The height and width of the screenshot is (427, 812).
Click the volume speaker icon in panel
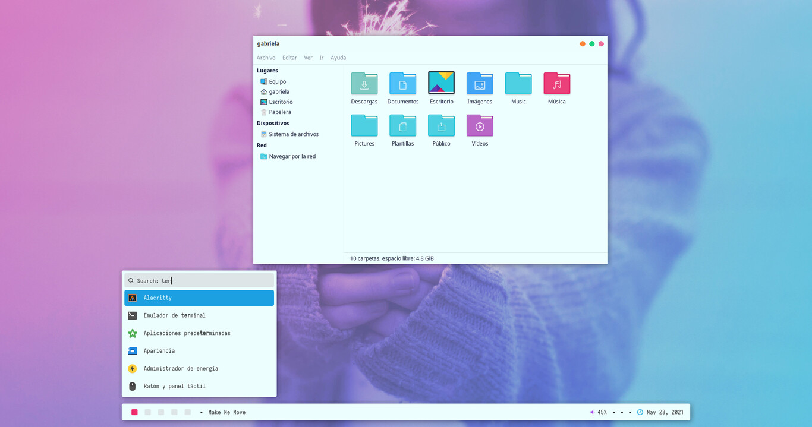pos(593,412)
